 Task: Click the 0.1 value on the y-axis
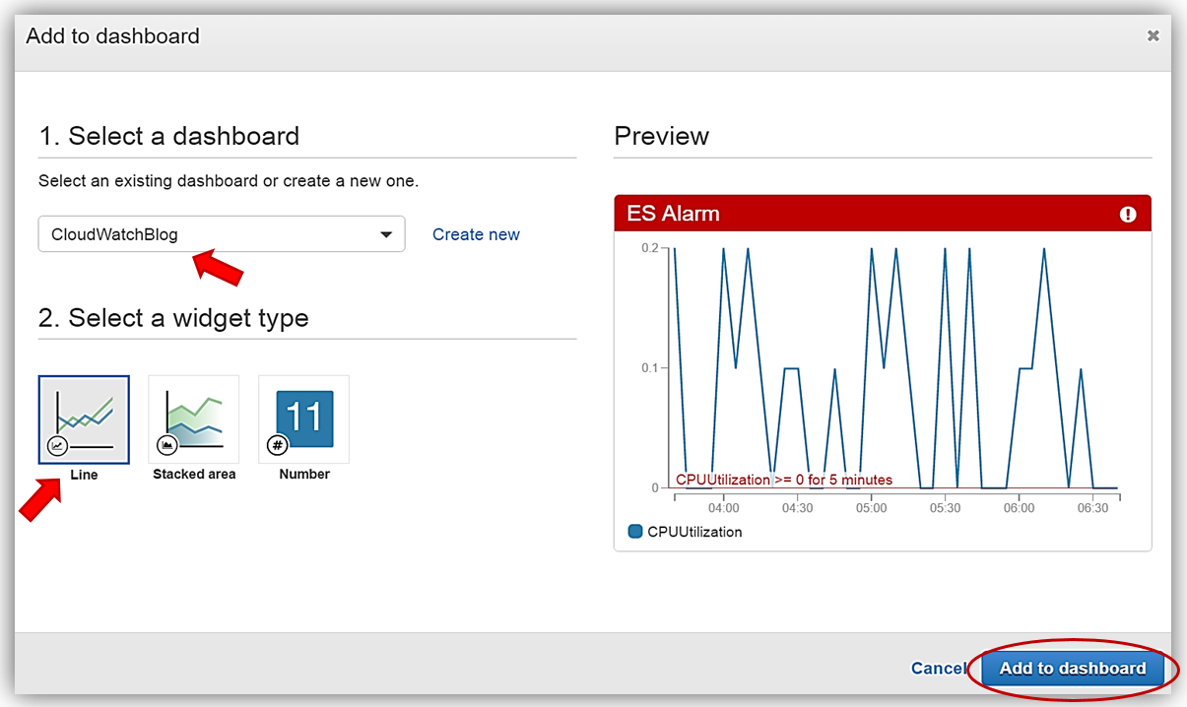click(x=649, y=367)
